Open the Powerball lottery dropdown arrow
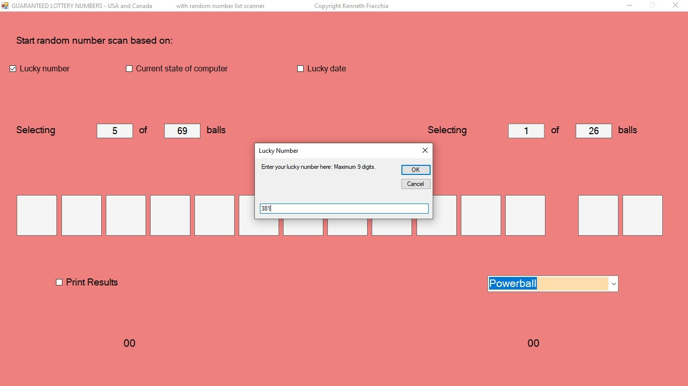Screen dimensions: 688x386 pos(613,284)
